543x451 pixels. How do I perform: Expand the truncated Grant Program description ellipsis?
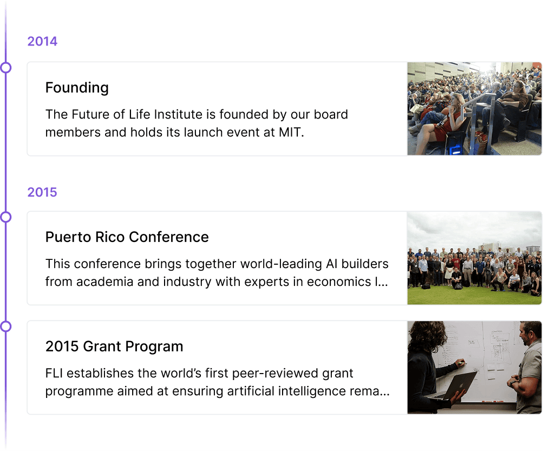tap(384, 391)
